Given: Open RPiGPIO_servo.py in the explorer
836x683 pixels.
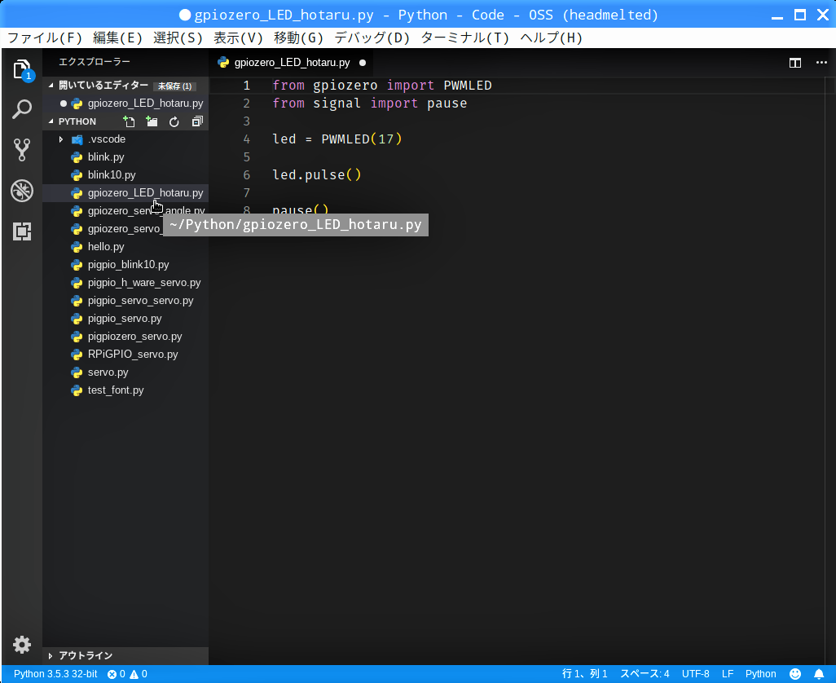Looking at the screenshot, I should pos(125,355).
